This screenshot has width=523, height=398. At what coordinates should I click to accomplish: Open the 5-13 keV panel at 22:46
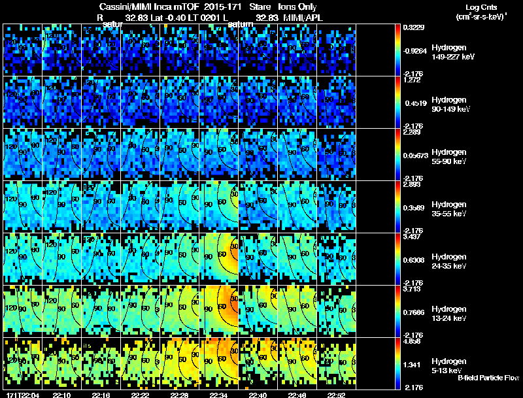[x=297, y=363]
